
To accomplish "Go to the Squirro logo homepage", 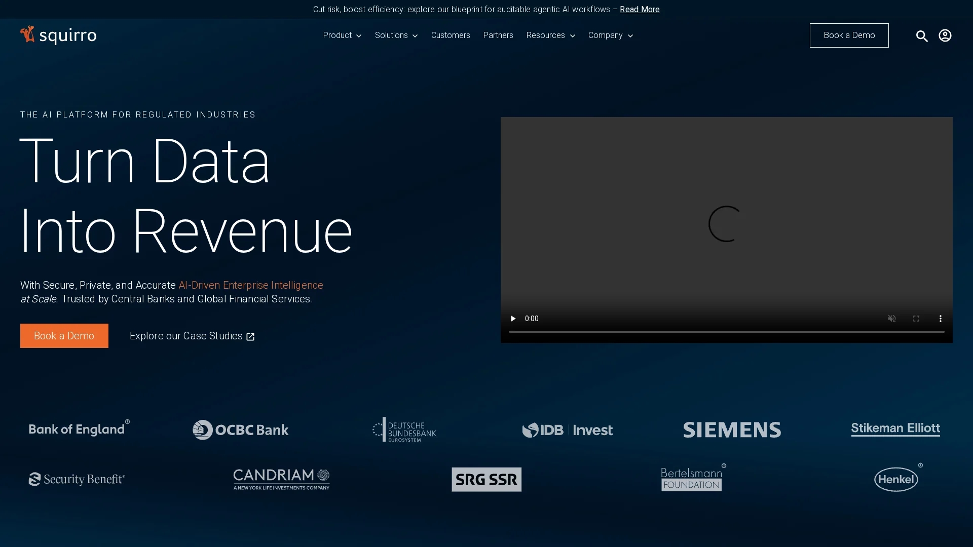I will pyautogui.click(x=58, y=35).
